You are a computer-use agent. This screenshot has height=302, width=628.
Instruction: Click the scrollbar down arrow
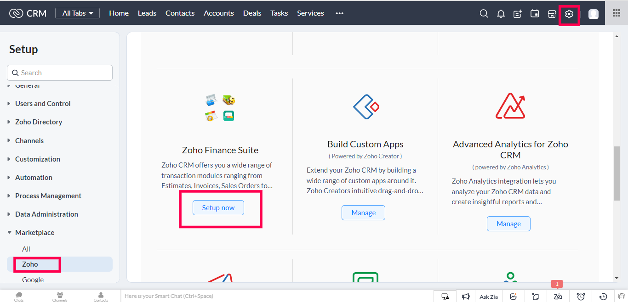click(x=617, y=278)
